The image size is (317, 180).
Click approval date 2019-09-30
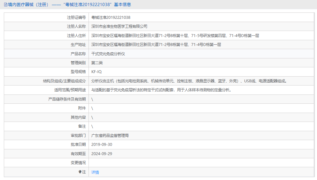[102, 145]
